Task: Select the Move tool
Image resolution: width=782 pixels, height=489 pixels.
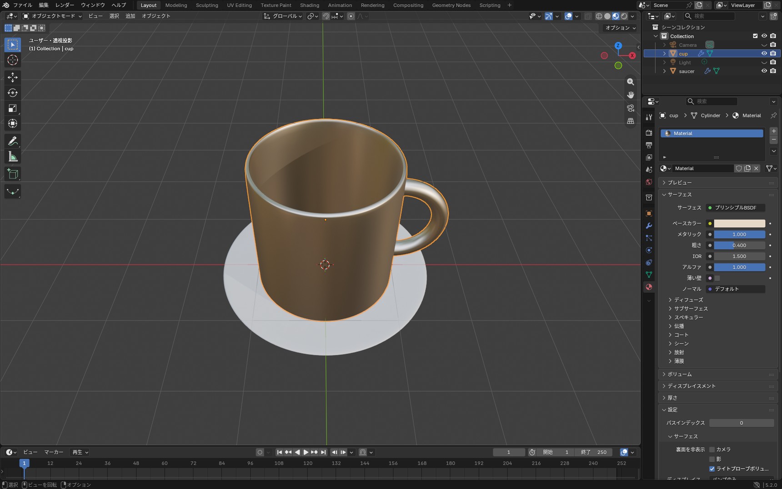Action: tap(13, 77)
